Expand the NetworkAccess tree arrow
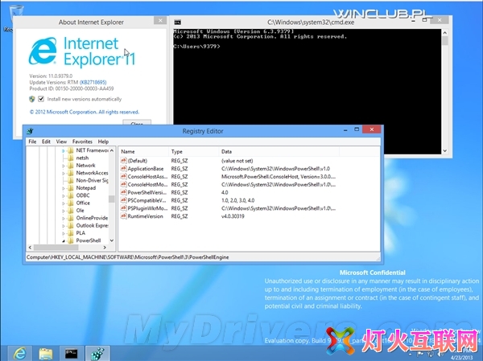Screen dimensions: 483x361 point(64,173)
